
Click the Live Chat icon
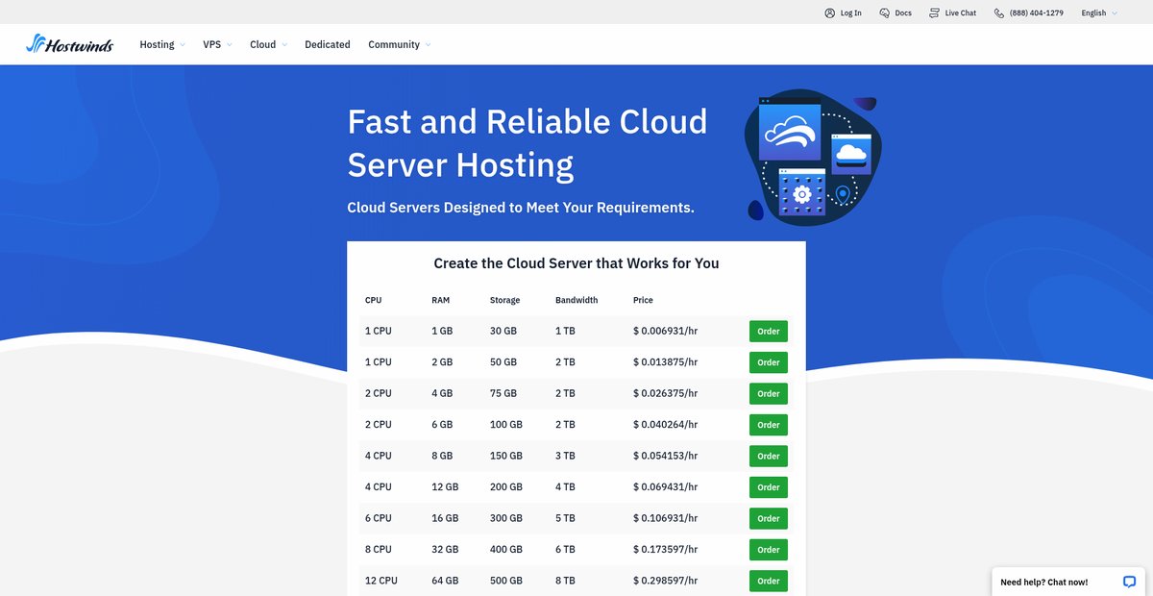934,12
